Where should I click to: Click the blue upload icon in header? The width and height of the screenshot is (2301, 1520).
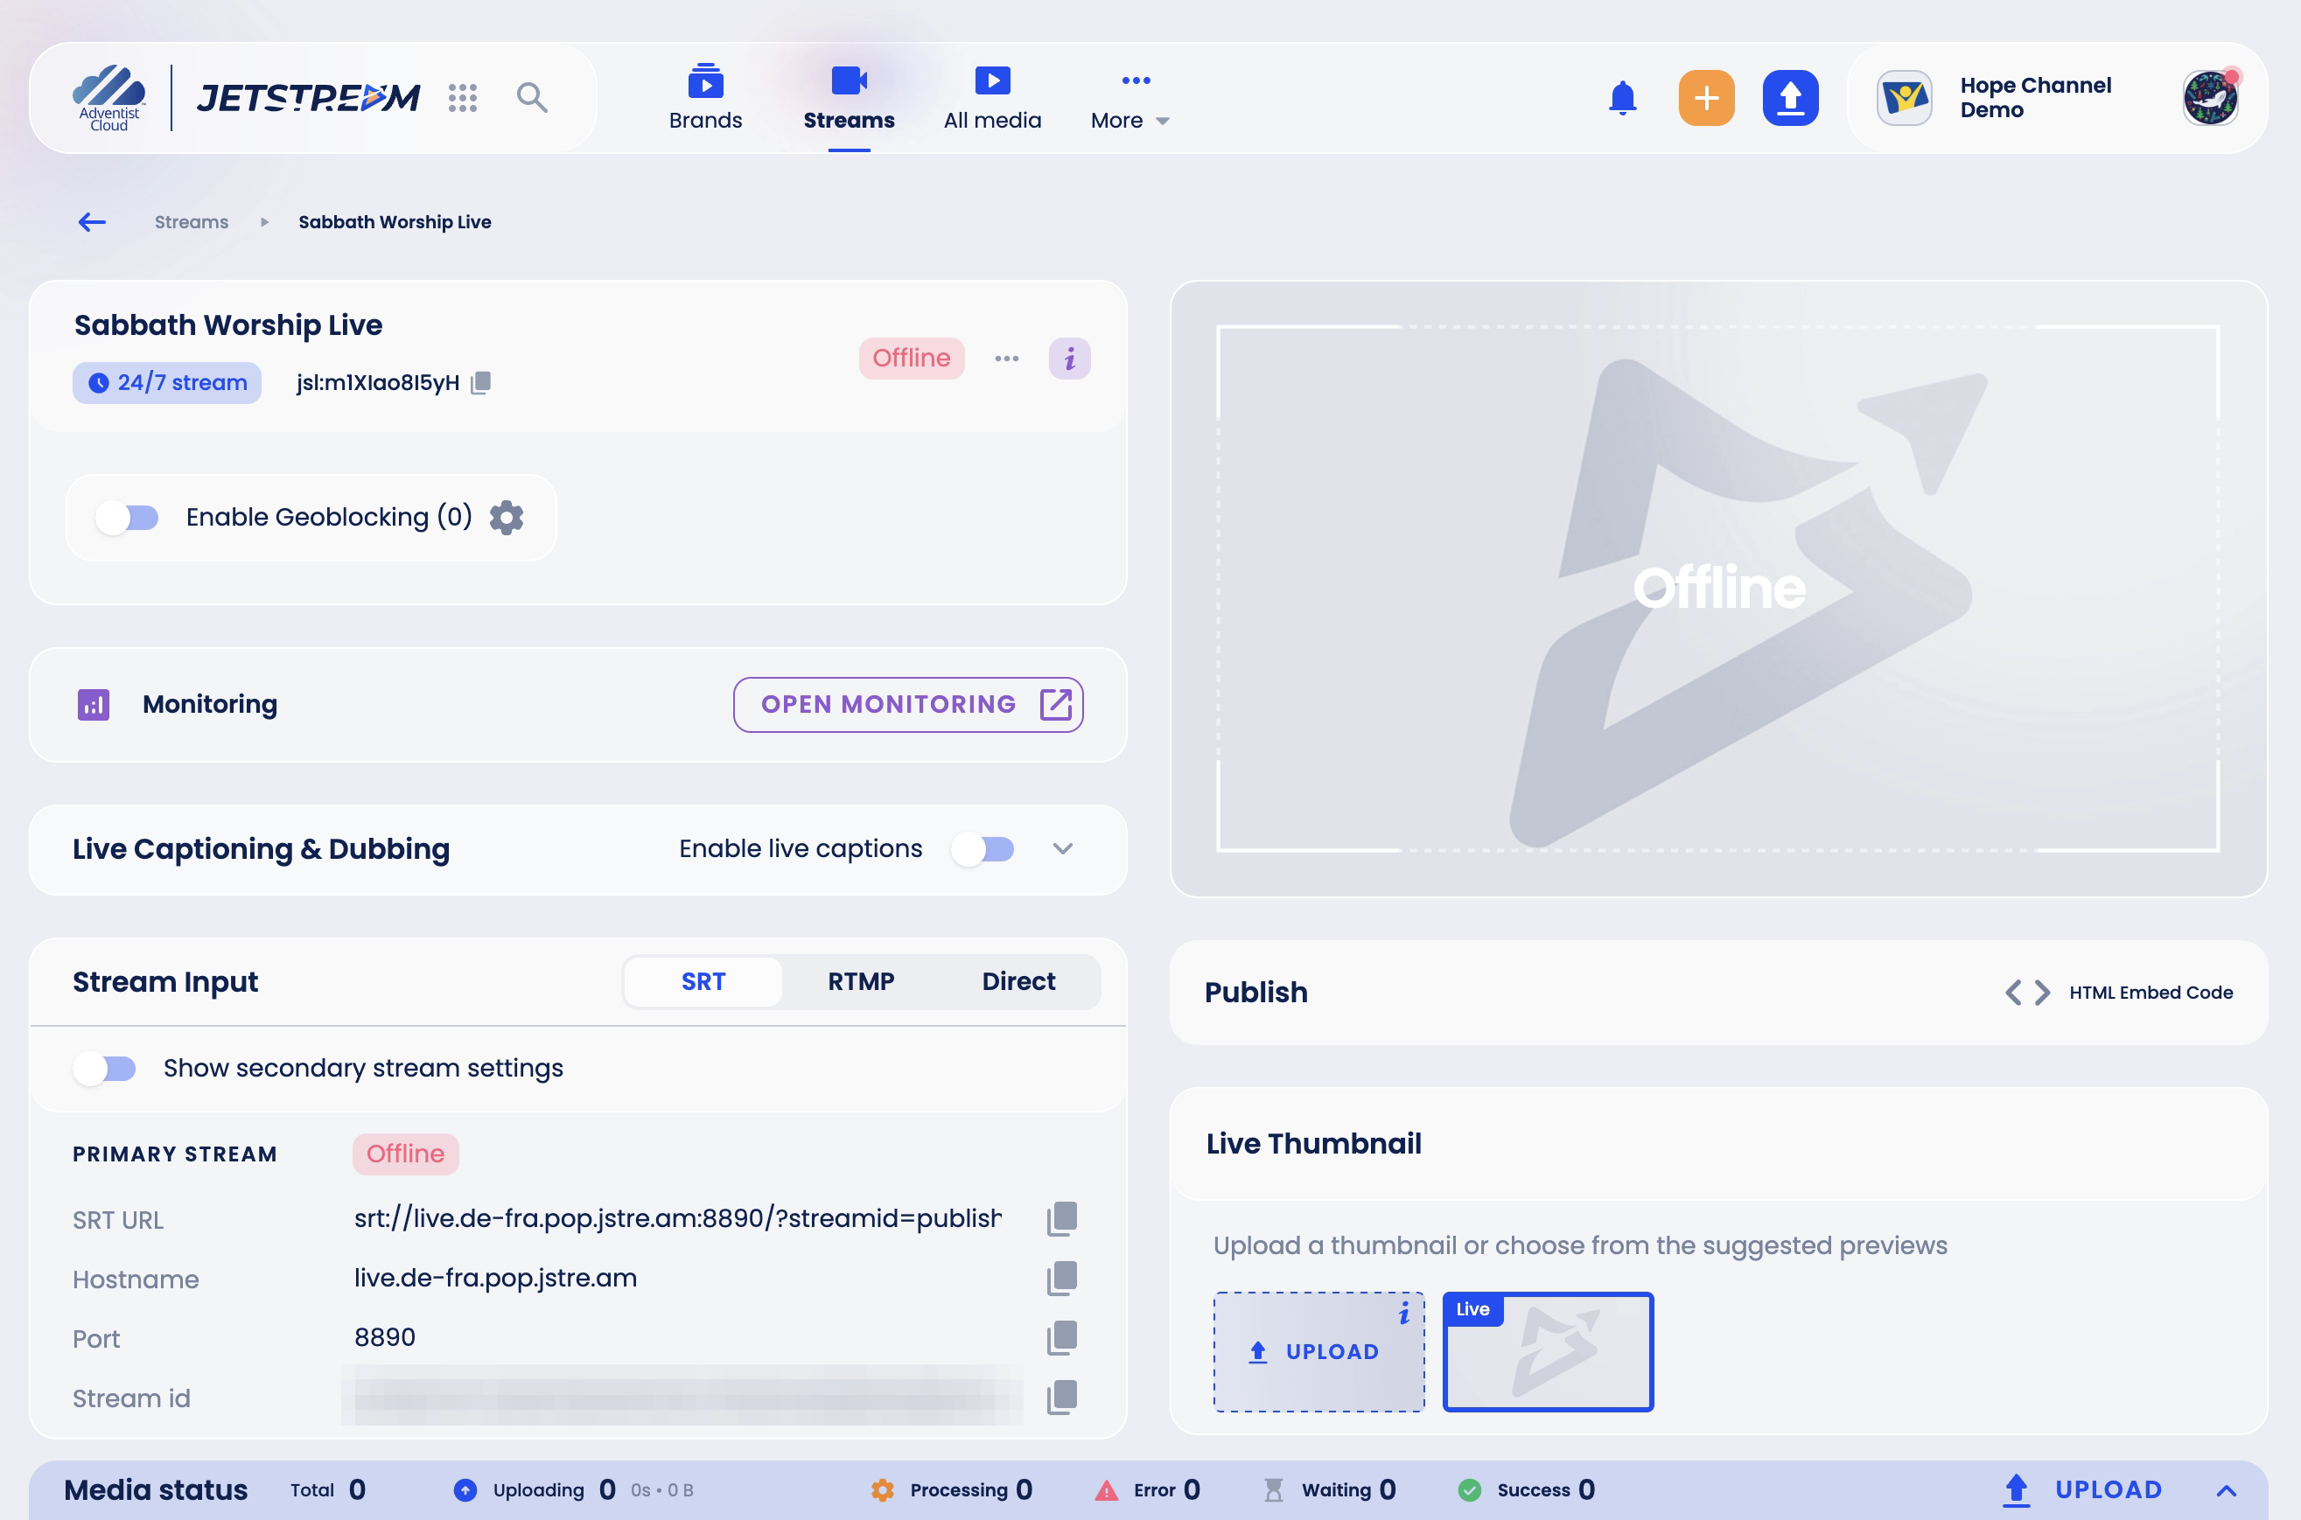coord(1790,98)
